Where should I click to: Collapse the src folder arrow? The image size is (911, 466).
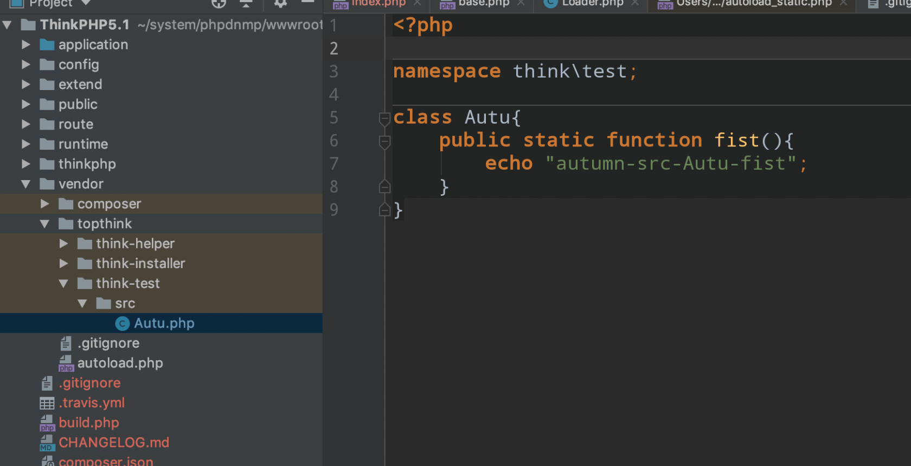tap(82, 303)
